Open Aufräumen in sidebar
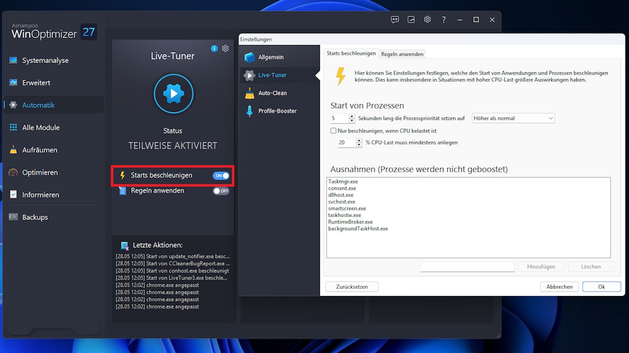Image resolution: width=629 pixels, height=353 pixels. coord(53,150)
